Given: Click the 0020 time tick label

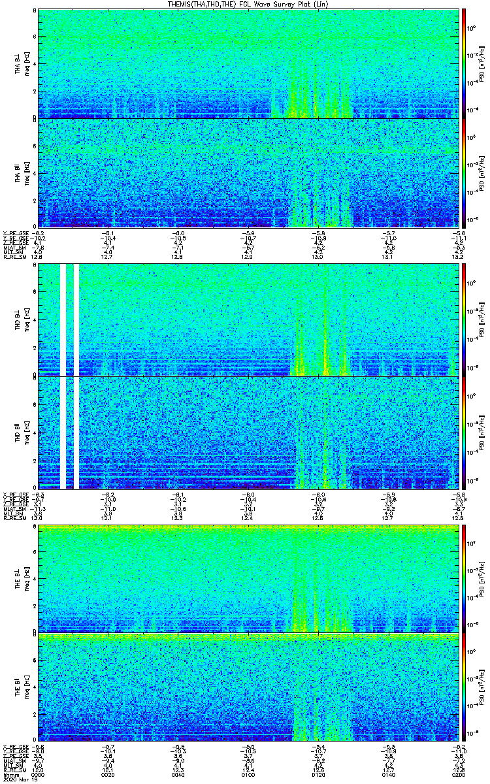Looking at the screenshot, I should click(108, 775).
